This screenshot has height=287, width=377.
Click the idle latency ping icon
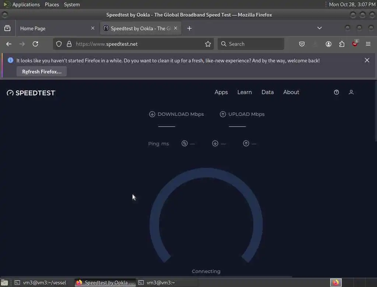(x=184, y=143)
